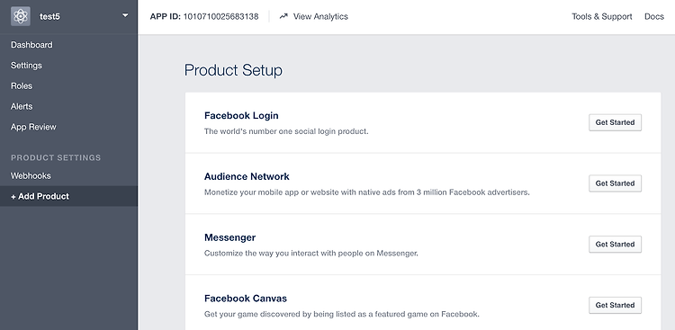The width and height of the screenshot is (675, 330).
Task: Get Started with Messenger
Action: point(616,245)
